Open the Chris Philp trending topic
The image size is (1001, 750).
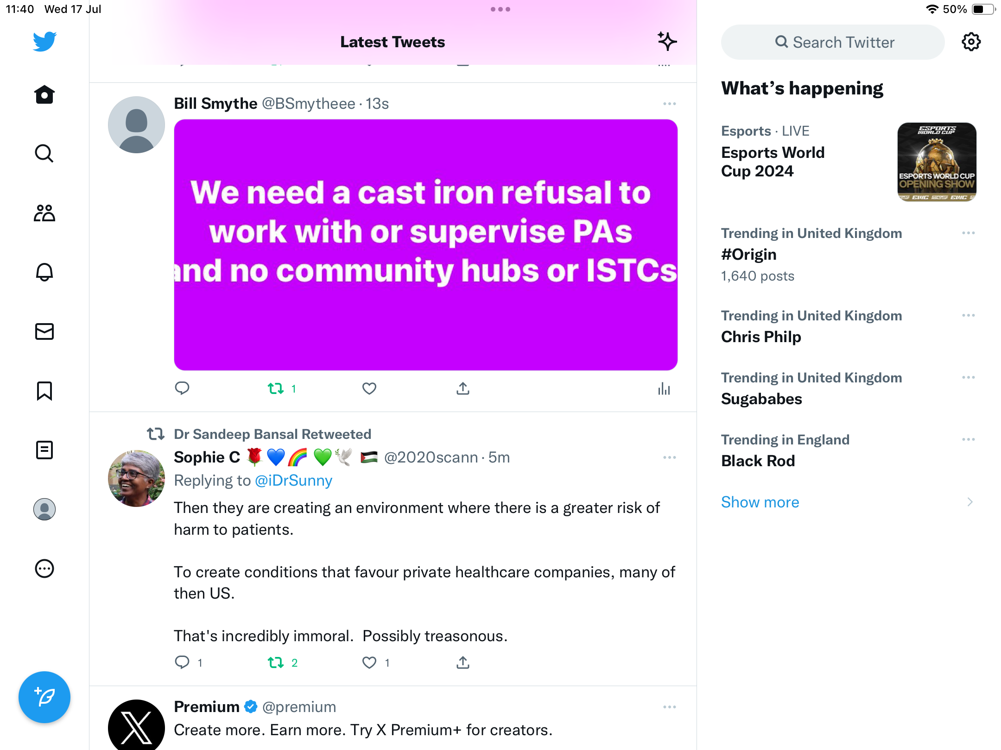[761, 337]
